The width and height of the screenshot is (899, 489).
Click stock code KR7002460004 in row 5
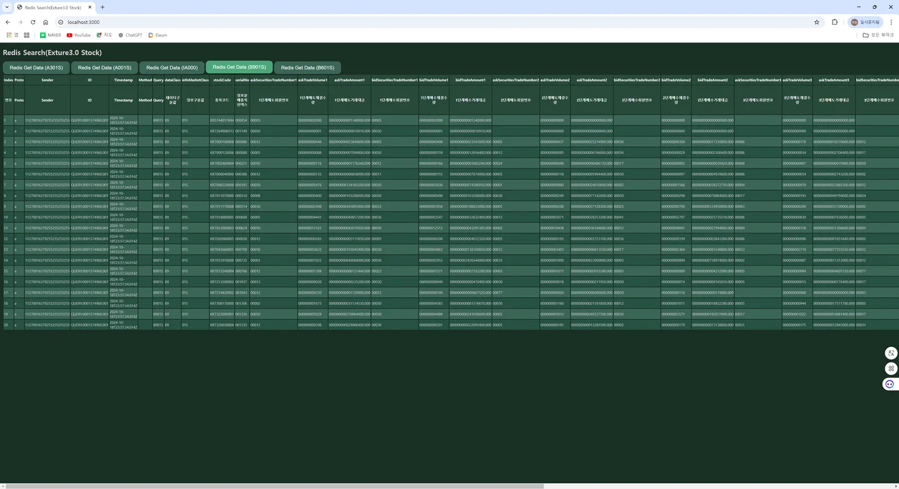point(222,163)
